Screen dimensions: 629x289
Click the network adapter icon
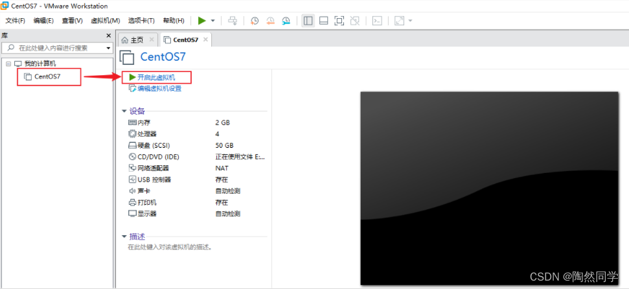(132, 168)
